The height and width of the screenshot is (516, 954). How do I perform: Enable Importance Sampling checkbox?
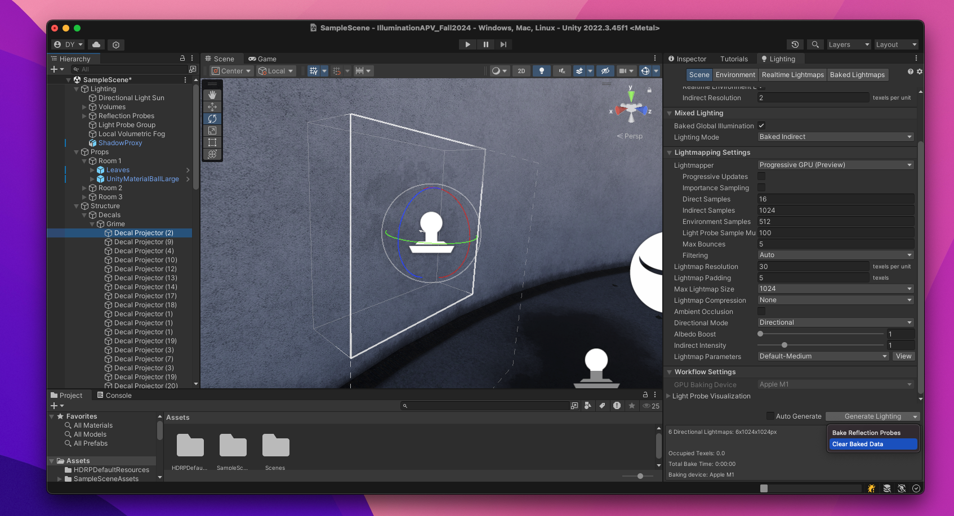(761, 187)
